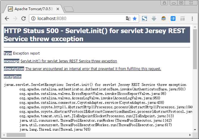
Task: Click the 'message' label
Action: (12, 61)
